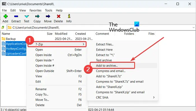Expand the 7-Zip context submenu
Image resolution: width=196 pixels, height=111 pixels.
(x=57, y=44)
